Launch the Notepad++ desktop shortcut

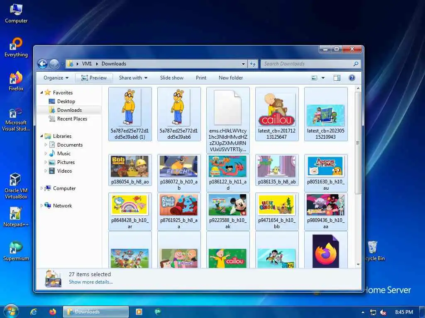point(16,217)
